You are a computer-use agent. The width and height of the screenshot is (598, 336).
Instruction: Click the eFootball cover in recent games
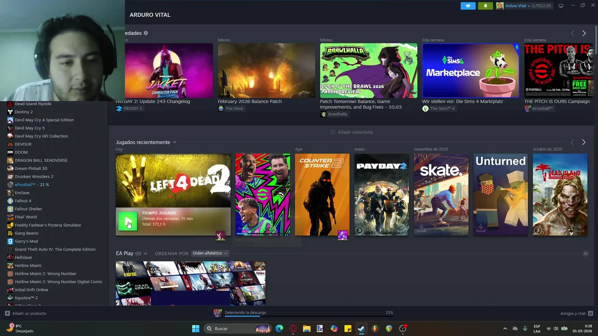(x=263, y=195)
